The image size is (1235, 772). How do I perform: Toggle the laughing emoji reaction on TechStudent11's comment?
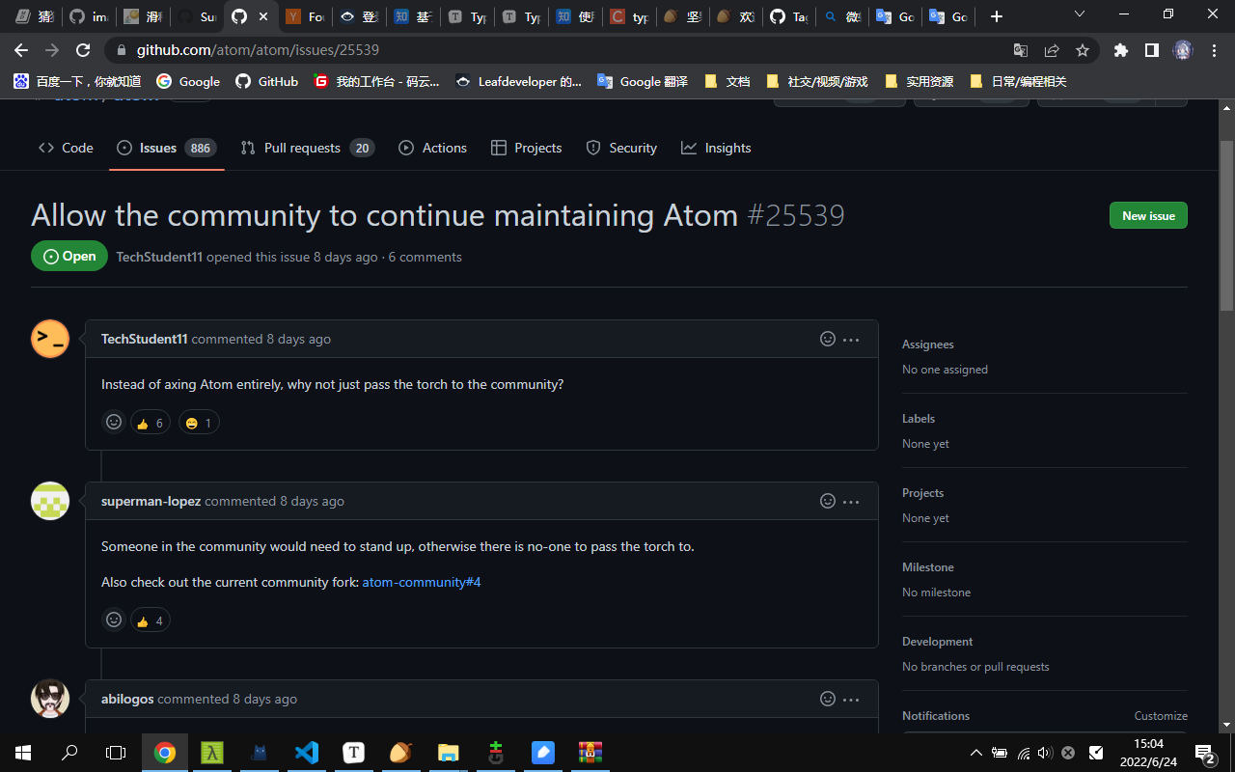(x=198, y=422)
